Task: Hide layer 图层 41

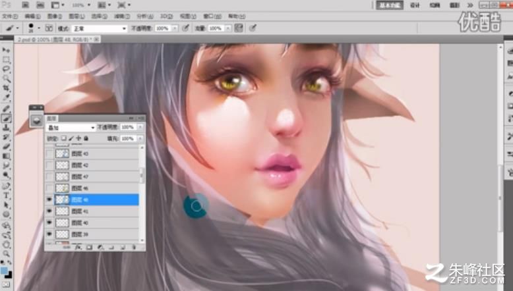Action: (49, 211)
